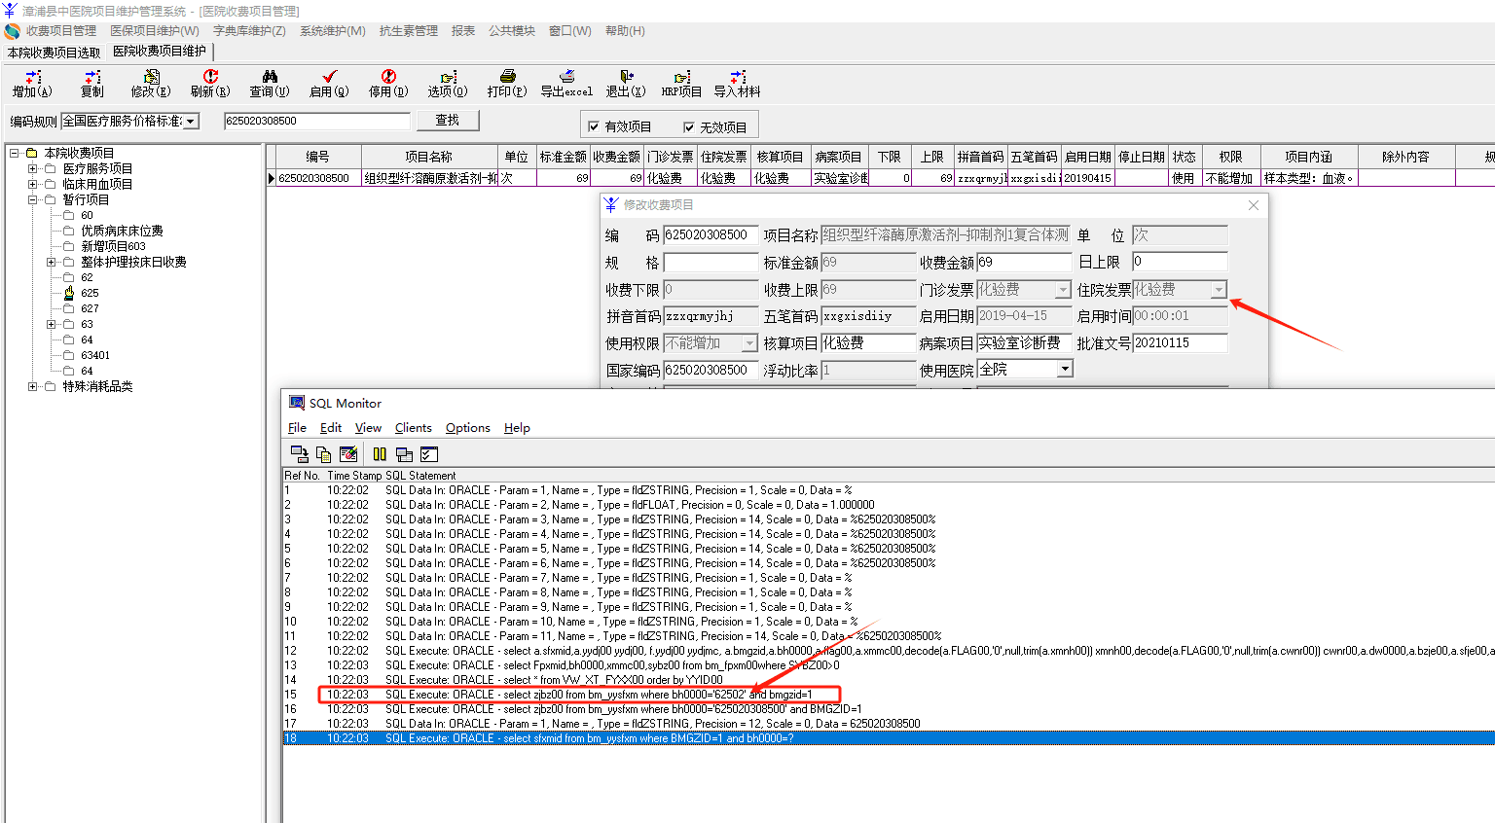The width and height of the screenshot is (1495, 823).
Task: Click the code search input containing 625020308500
Action: (317, 121)
